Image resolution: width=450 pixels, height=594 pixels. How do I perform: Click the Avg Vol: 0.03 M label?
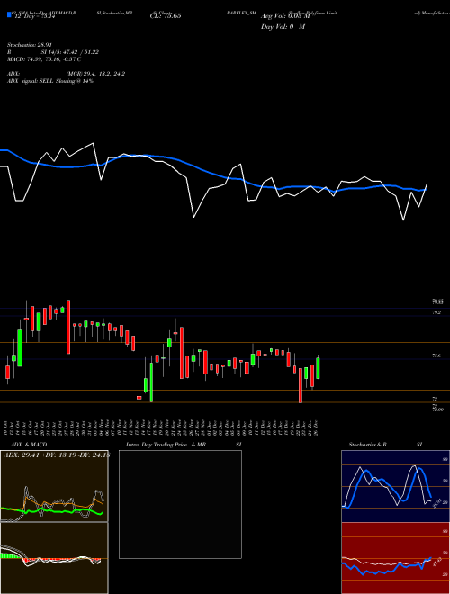pos(285,16)
